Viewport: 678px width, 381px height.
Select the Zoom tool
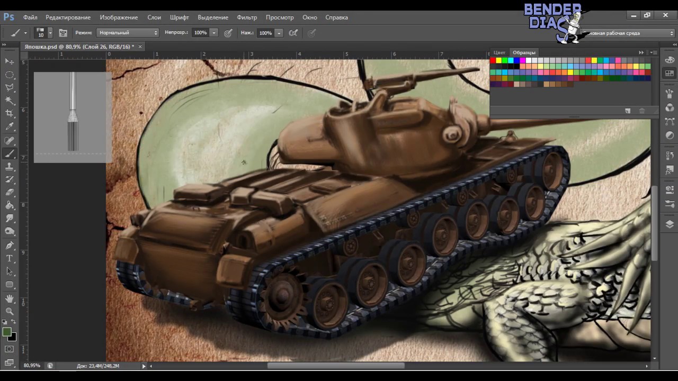(x=10, y=312)
